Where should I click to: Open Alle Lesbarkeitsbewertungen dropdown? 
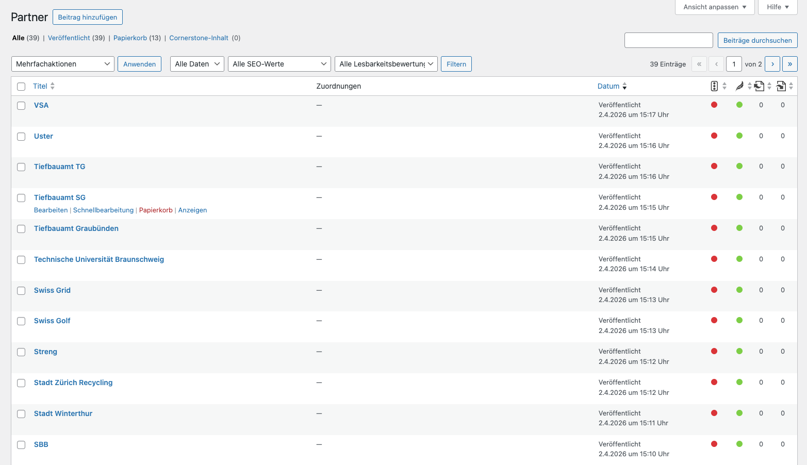[x=386, y=64]
